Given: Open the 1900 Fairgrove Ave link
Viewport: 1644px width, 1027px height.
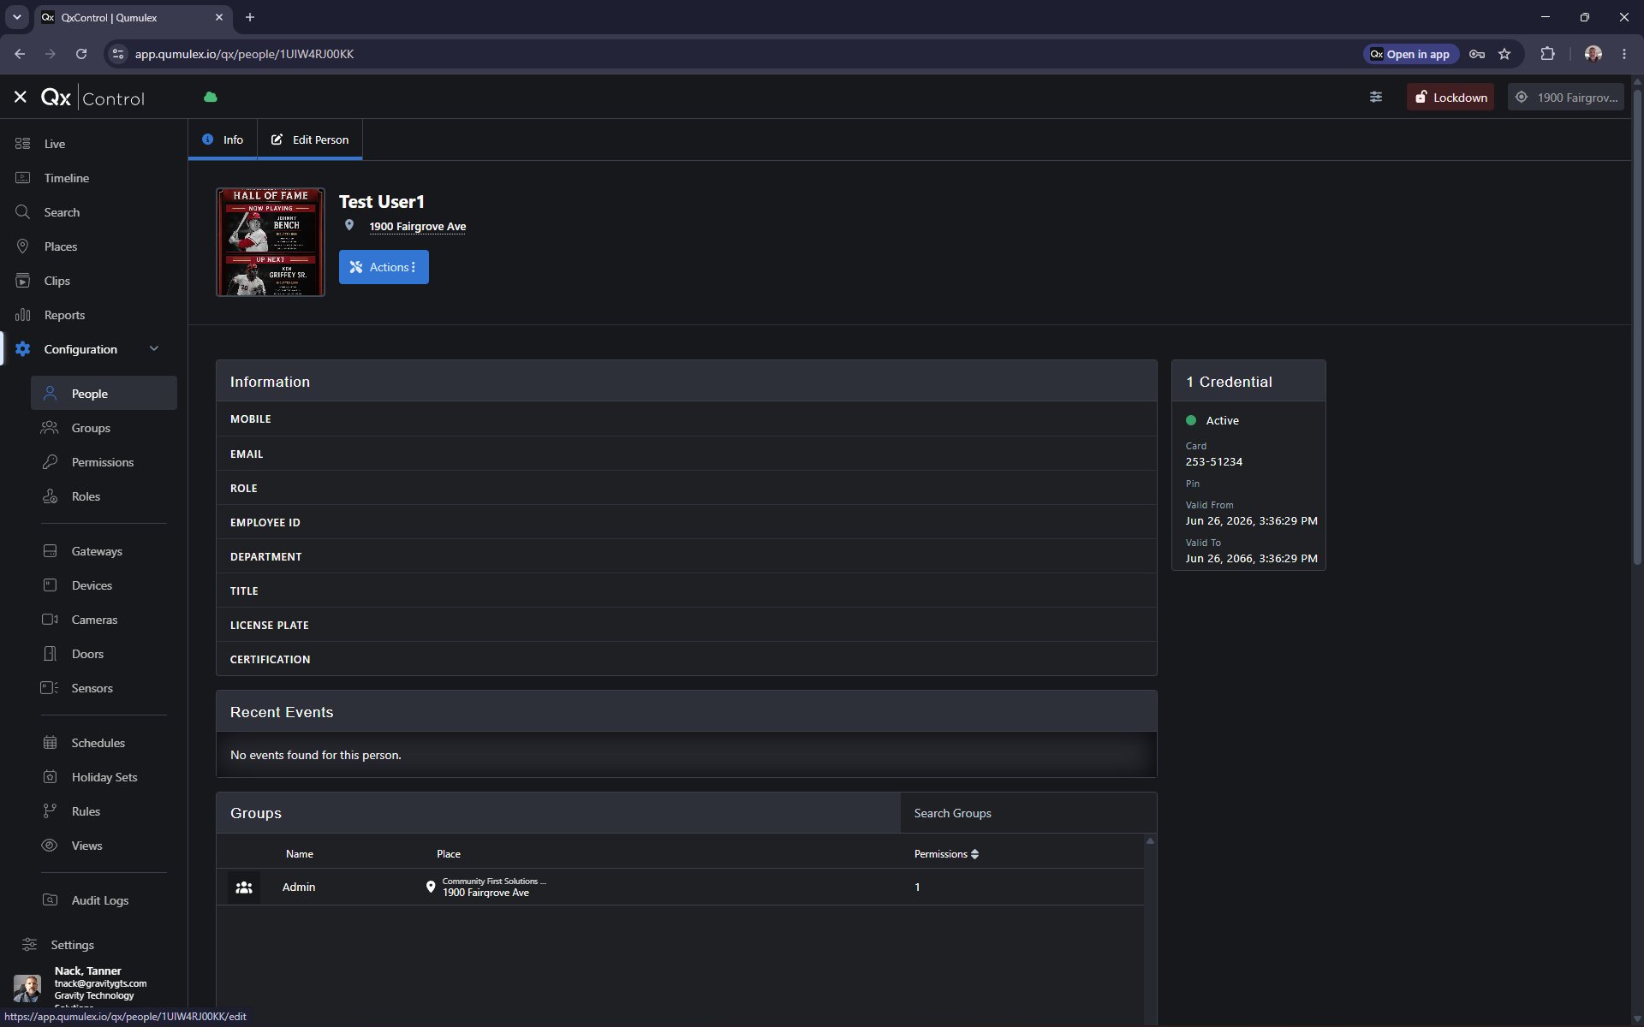Looking at the screenshot, I should coord(417,226).
